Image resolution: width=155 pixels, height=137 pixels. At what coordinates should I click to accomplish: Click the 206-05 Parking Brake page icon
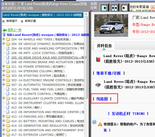pos(8,62)
